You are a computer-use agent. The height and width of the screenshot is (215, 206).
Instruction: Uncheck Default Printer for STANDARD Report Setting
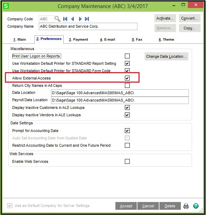point(127,63)
